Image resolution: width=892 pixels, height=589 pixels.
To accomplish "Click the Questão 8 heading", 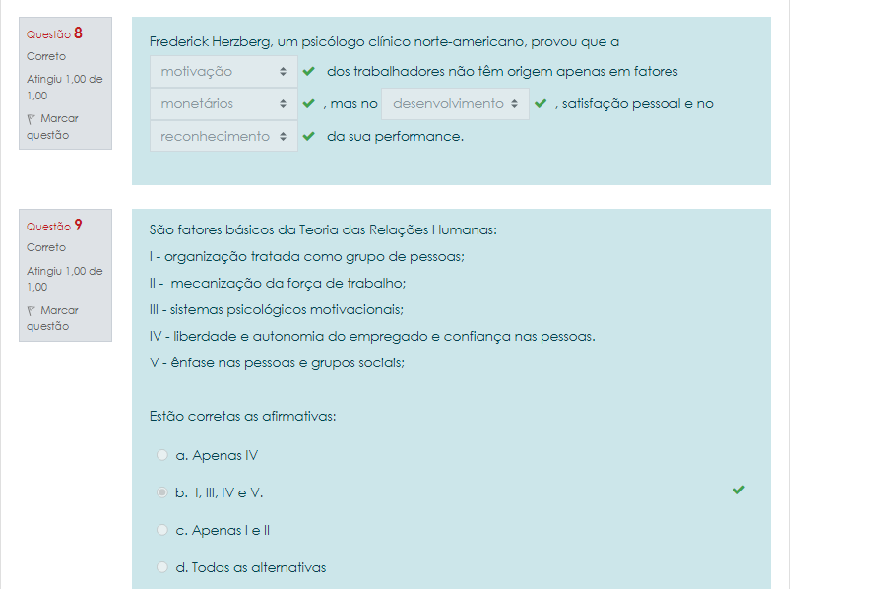I will coord(54,33).
